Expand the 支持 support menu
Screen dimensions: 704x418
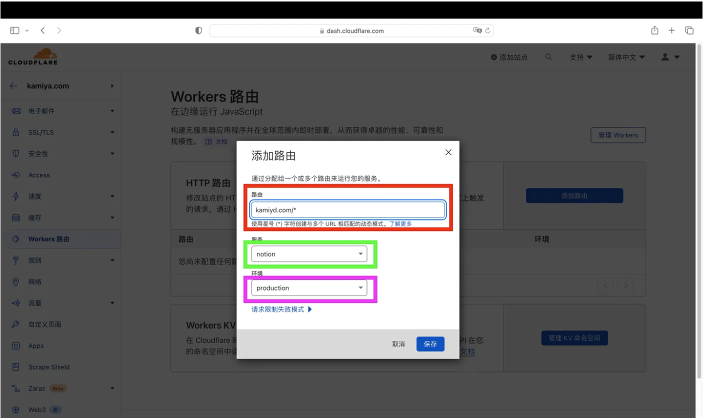click(x=580, y=57)
